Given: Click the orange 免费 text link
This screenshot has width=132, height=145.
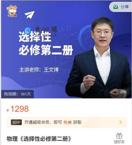Looking at the screenshot, I should pos(67,122).
